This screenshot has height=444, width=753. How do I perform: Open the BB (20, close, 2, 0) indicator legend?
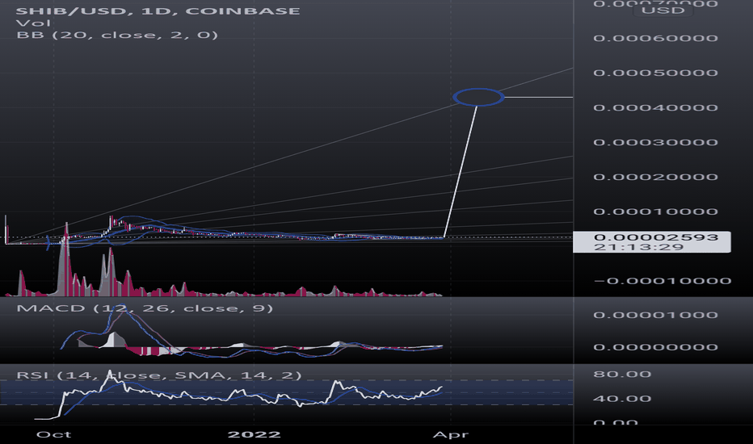[x=117, y=35]
